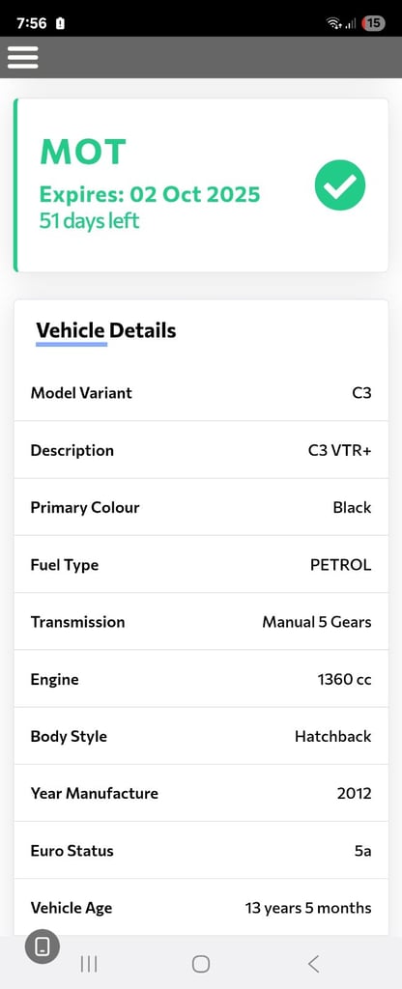Tap the 51 days left label
Viewport: 402px width, 989px height.
coord(89,221)
